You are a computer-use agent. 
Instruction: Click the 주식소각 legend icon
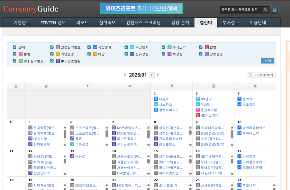point(170,47)
